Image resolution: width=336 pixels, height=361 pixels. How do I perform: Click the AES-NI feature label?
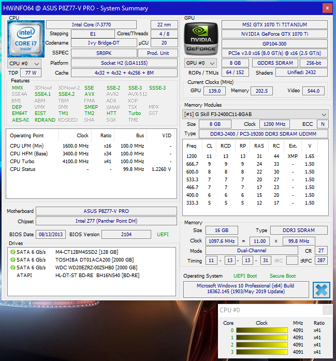[21, 120]
